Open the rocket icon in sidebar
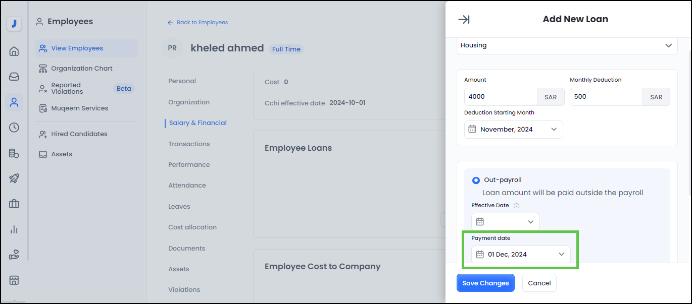The image size is (692, 304). (x=14, y=178)
